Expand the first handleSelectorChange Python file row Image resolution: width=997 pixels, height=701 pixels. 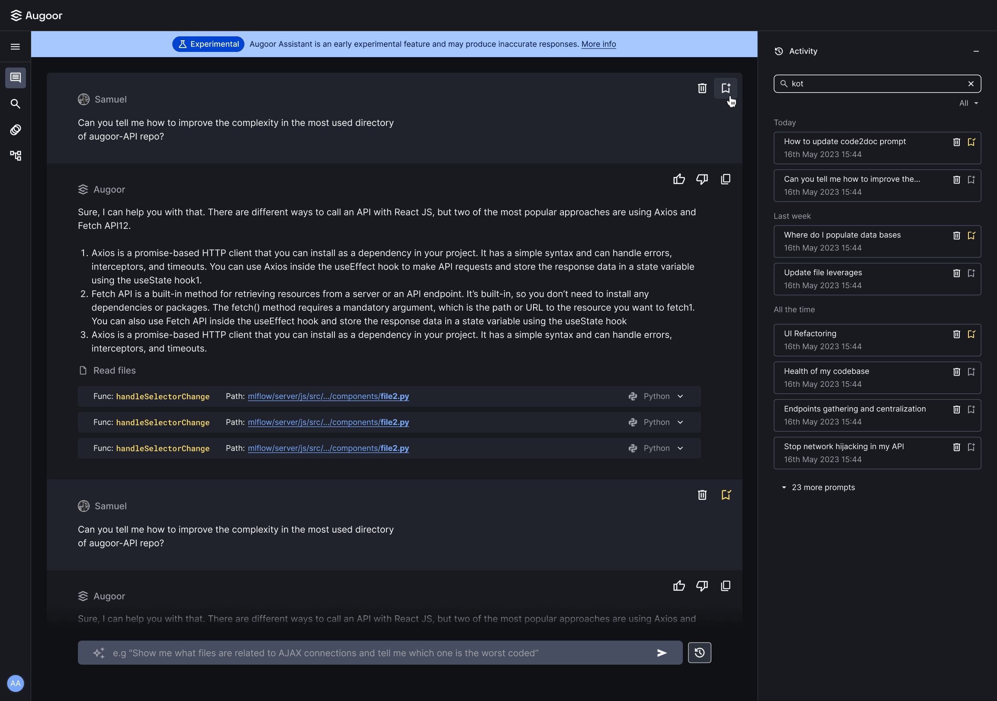(680, 396)
